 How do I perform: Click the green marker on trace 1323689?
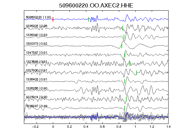pyautogui.click(x=130, y=64)
